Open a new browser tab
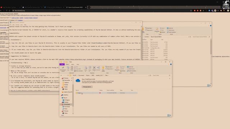Image resolution: width=230 pixels, height=129 pixels. 89,7
